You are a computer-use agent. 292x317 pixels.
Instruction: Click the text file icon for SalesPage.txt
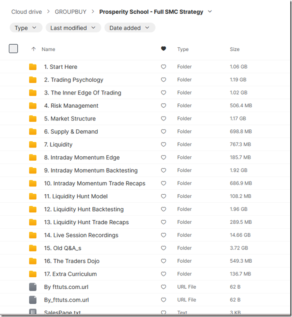(x=33, y=313)
